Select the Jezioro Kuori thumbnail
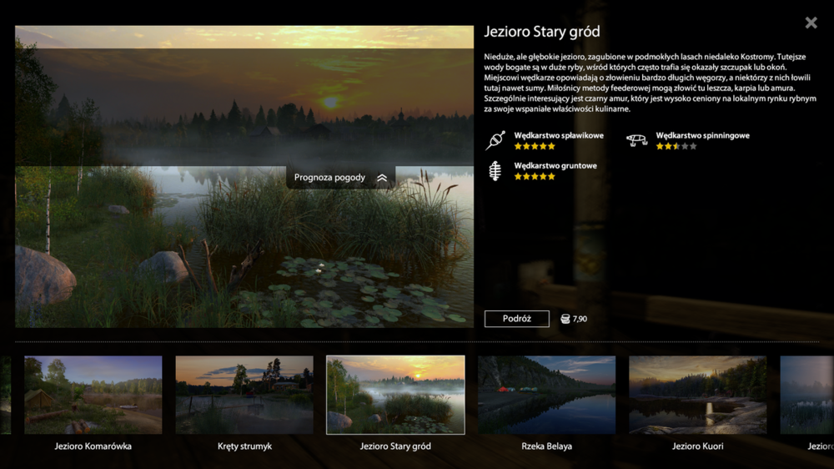 click(697, 395)
